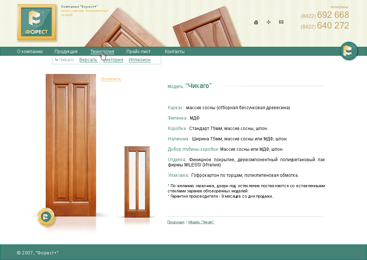Image resolution: width=367 pixels, height=260 pixels.
Task: Click the envelope mail icon
Action: coord(281,22)
